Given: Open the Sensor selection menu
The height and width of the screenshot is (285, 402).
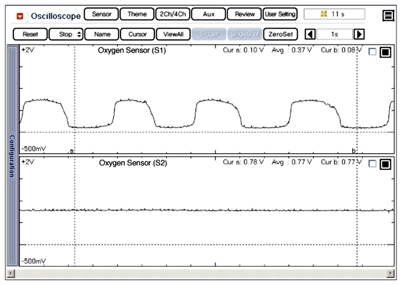Looking at the screenshot, I should (x=102, y=14).
